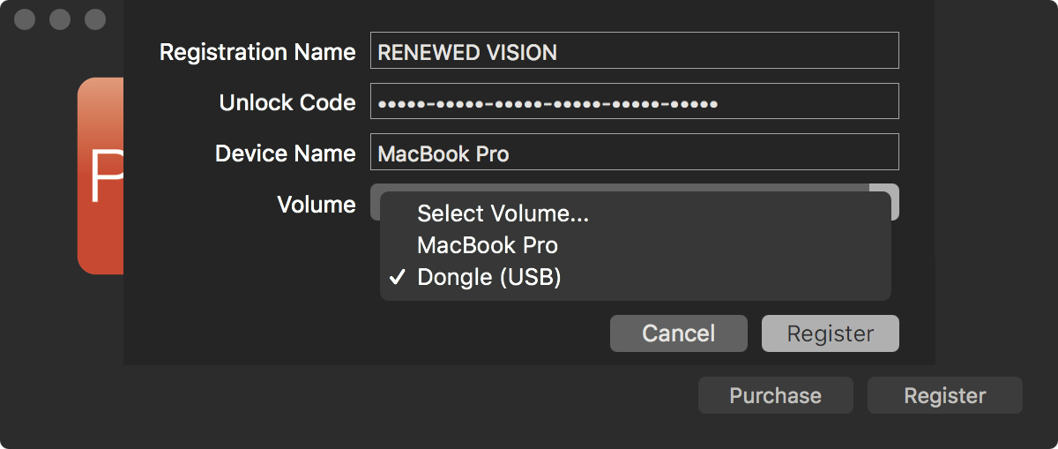Cancel the registration sheet
Screen dimensions: 1058x449
[x=679, y=333]
